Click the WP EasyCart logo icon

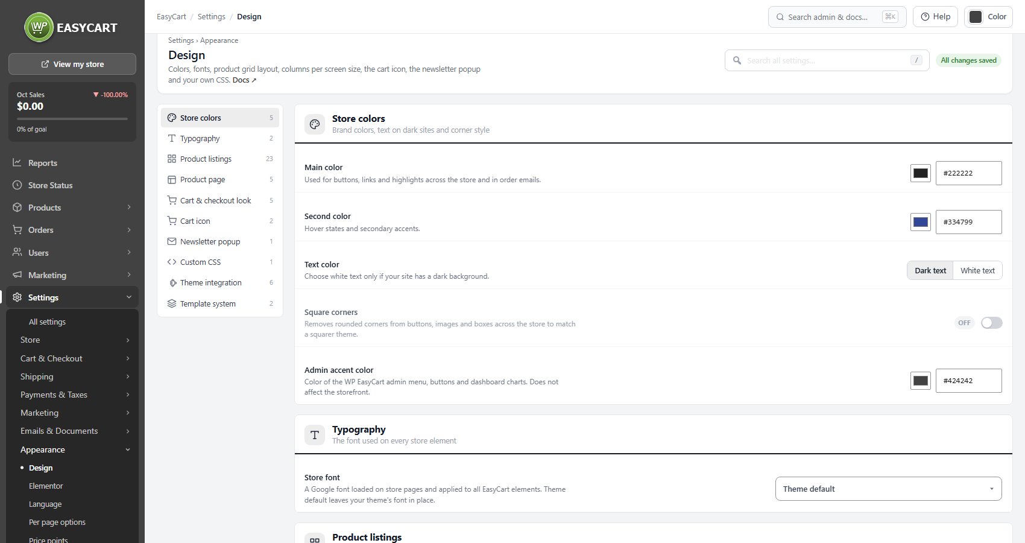coord(39,27)
